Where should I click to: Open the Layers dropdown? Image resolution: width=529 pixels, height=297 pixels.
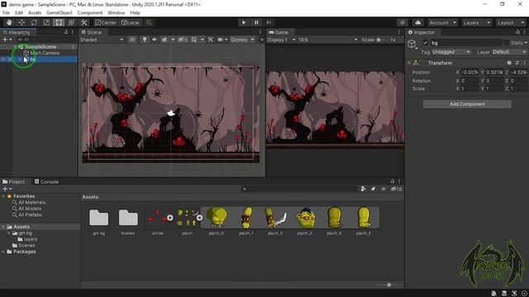point(477,22)
